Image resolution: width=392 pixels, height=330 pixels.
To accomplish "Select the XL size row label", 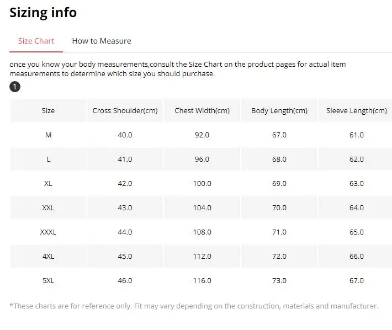I will (48, 183).
